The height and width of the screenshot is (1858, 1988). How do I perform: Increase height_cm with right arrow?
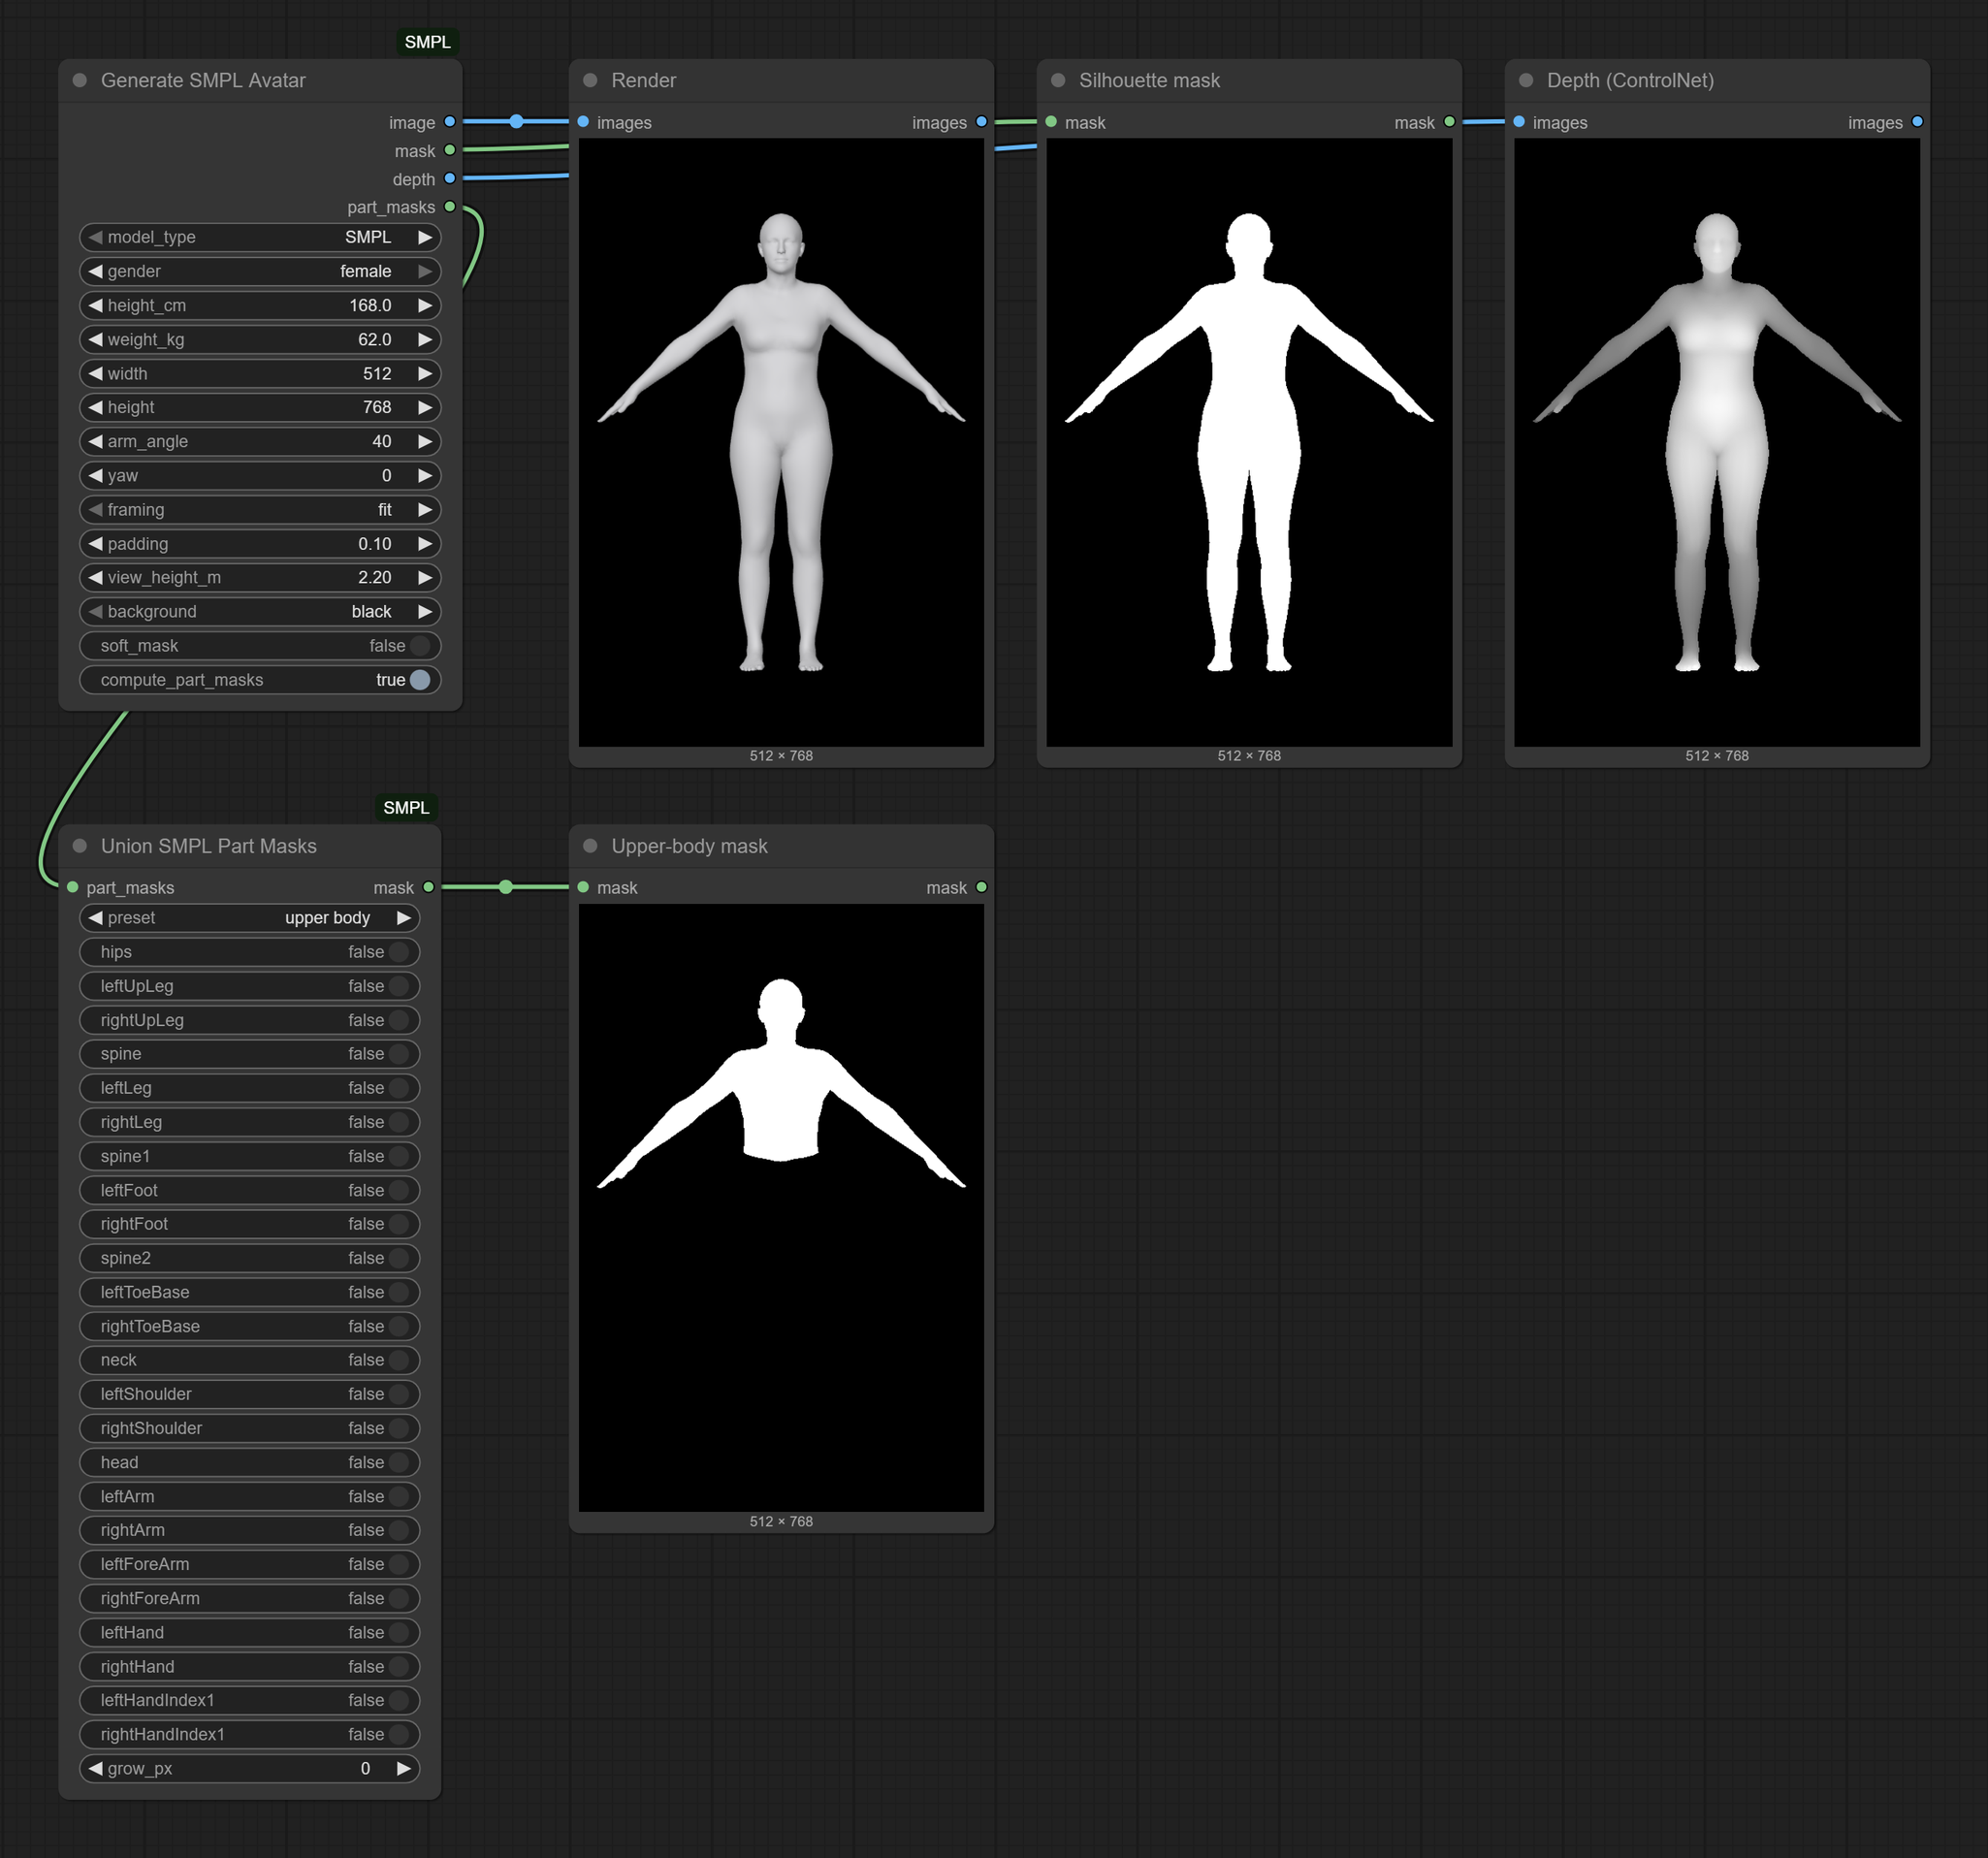point(425,305)
